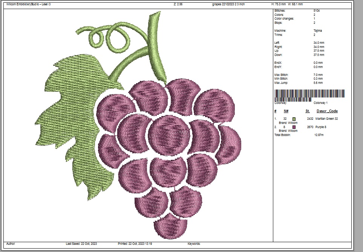Click the Tajima machine value

(x=318, y=31)
